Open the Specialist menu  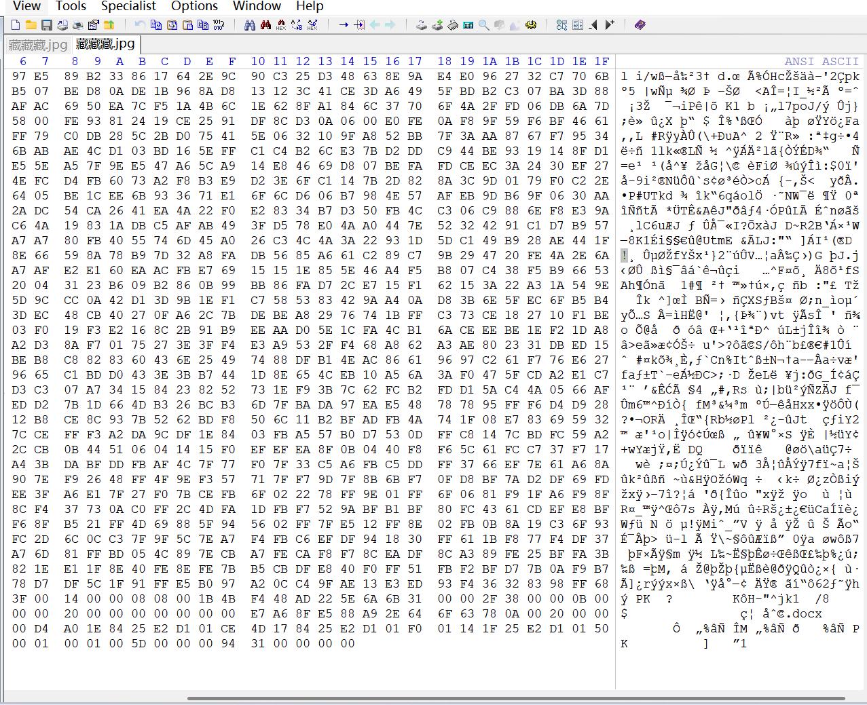point(128,6)
